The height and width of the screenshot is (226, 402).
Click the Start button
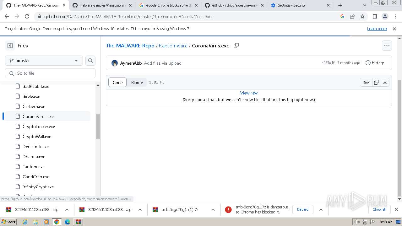(x=9, y=222)
